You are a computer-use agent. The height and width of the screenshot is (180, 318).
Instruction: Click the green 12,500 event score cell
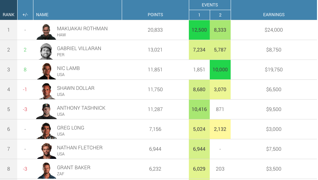(199, 30)
